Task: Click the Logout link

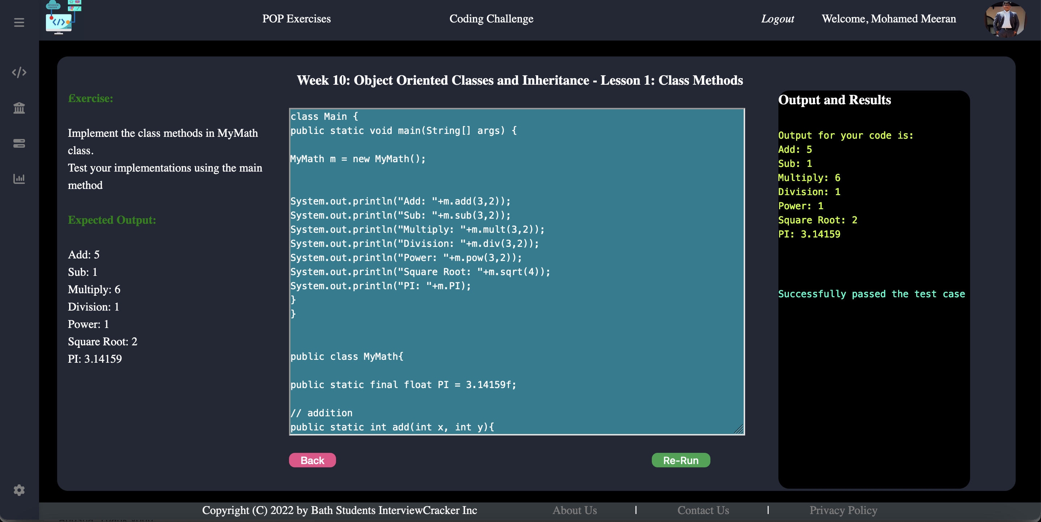Action: pyautogui.click(x=777, y=18)
